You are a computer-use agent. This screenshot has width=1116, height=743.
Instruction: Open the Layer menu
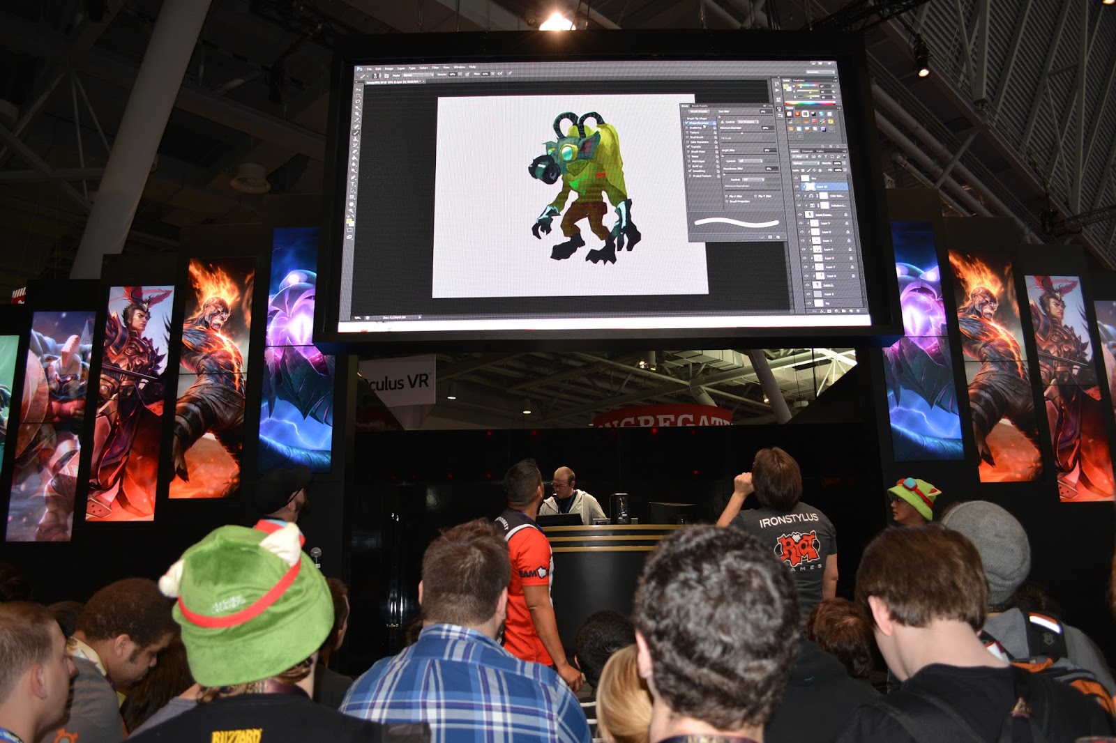[401, 68]
